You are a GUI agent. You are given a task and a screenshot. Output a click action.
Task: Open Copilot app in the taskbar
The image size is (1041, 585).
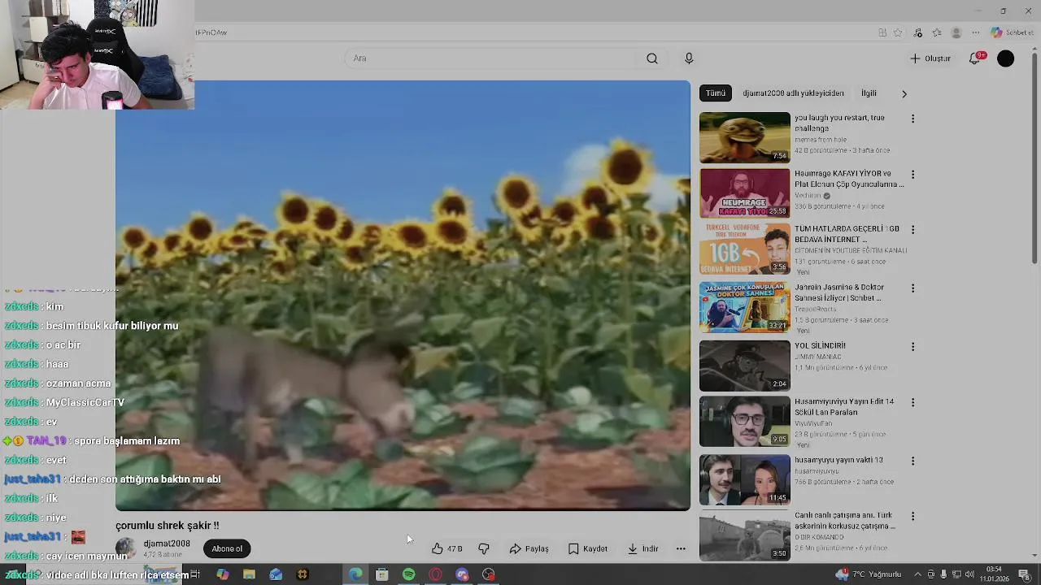click(222, 574)
